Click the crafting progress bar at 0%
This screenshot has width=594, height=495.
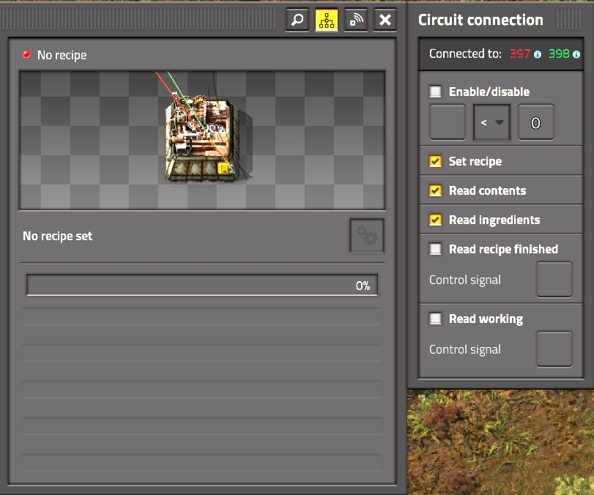202,285
